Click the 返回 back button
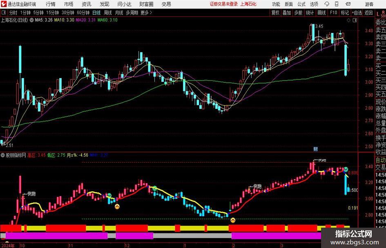The height and width of the screenshot is (248, 386). [x=368, y=13]
